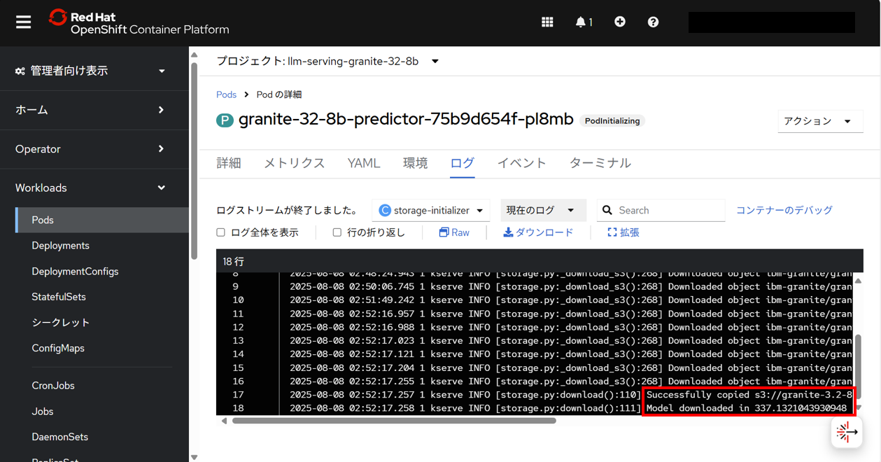This screenshot has width=881, height=462.
Task: Click the download log icon
Action: pos(508,232)
